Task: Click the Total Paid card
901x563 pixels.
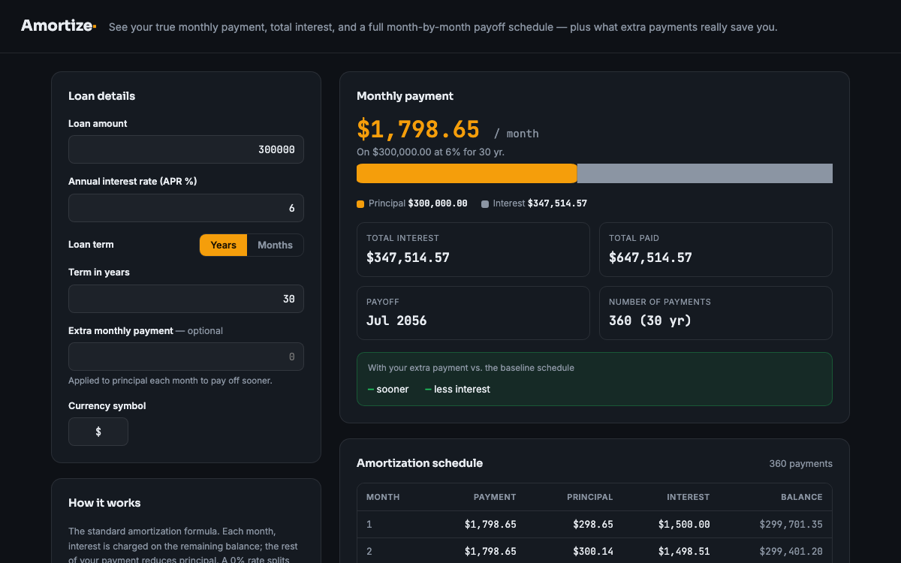Action: [716, 249]
